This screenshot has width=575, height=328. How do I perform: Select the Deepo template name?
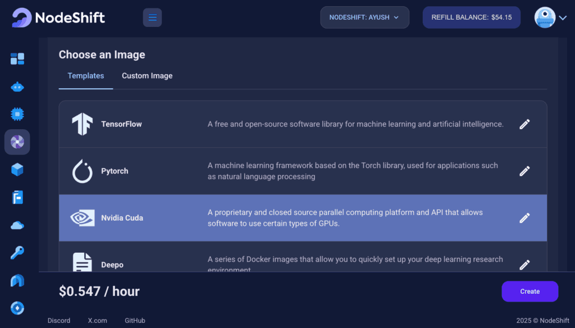point(112,265)
